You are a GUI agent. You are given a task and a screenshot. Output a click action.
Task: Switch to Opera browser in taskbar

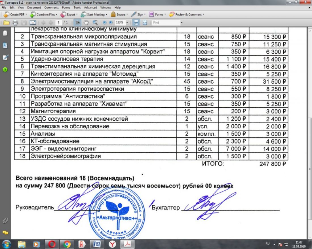(x=52, y=244)
